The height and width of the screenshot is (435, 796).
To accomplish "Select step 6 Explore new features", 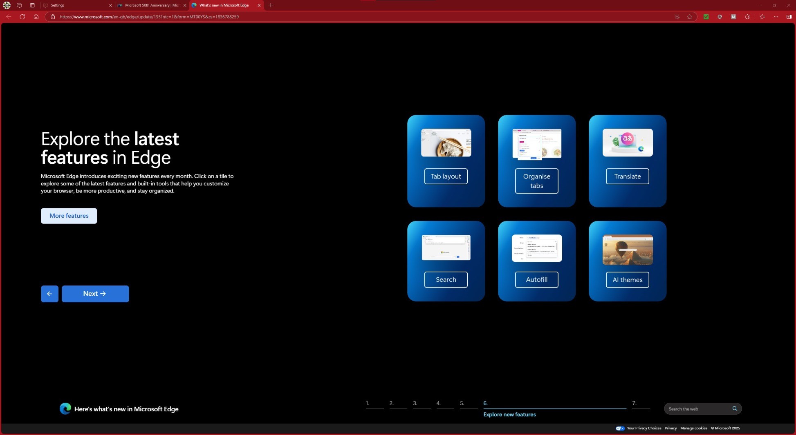I will tap(554, 408).
